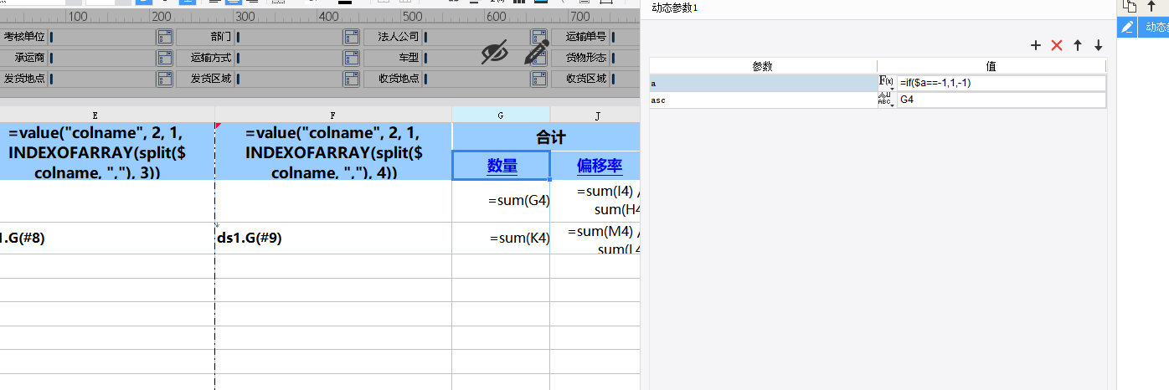Viewport: 1169px width, 390px height.
Task: Select the cell containing =sum(G4)
Action: (x=501, y=201)
